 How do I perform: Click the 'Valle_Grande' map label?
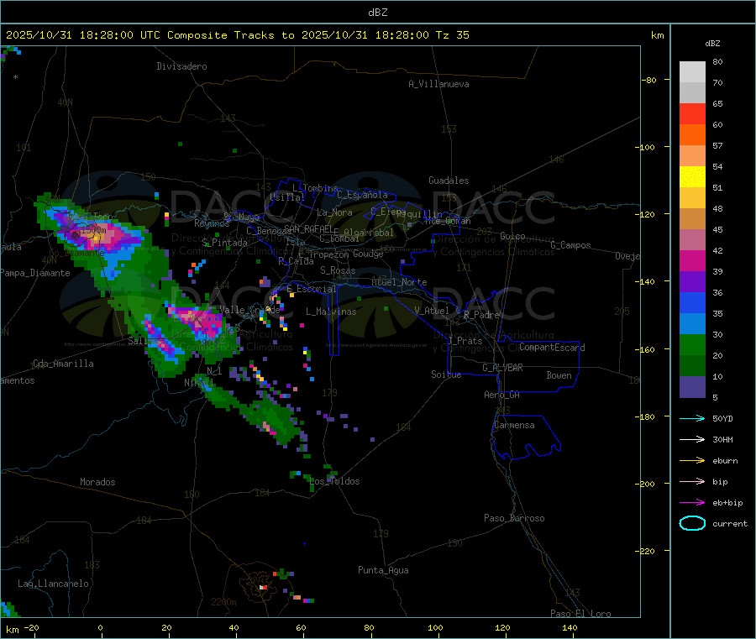[249, 309]
